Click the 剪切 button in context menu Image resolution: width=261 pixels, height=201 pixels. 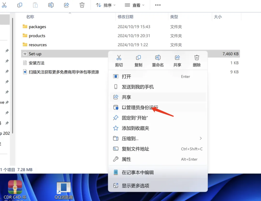[x=119, y=61]
